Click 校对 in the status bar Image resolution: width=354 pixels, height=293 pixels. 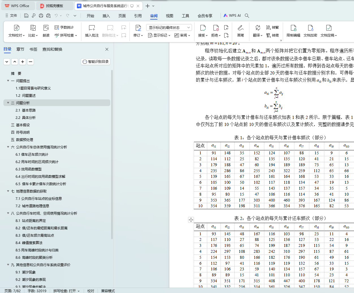pos(91,291)
